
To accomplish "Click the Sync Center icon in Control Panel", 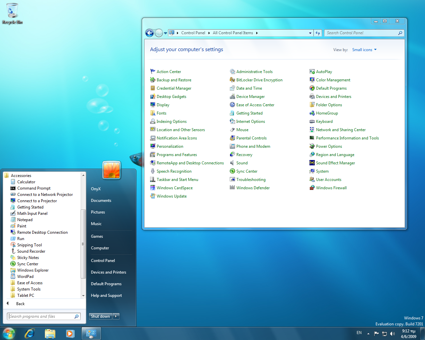I will pos(232,171).
